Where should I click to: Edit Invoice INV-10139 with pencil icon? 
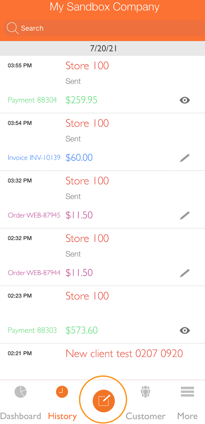tap(184, 158)
